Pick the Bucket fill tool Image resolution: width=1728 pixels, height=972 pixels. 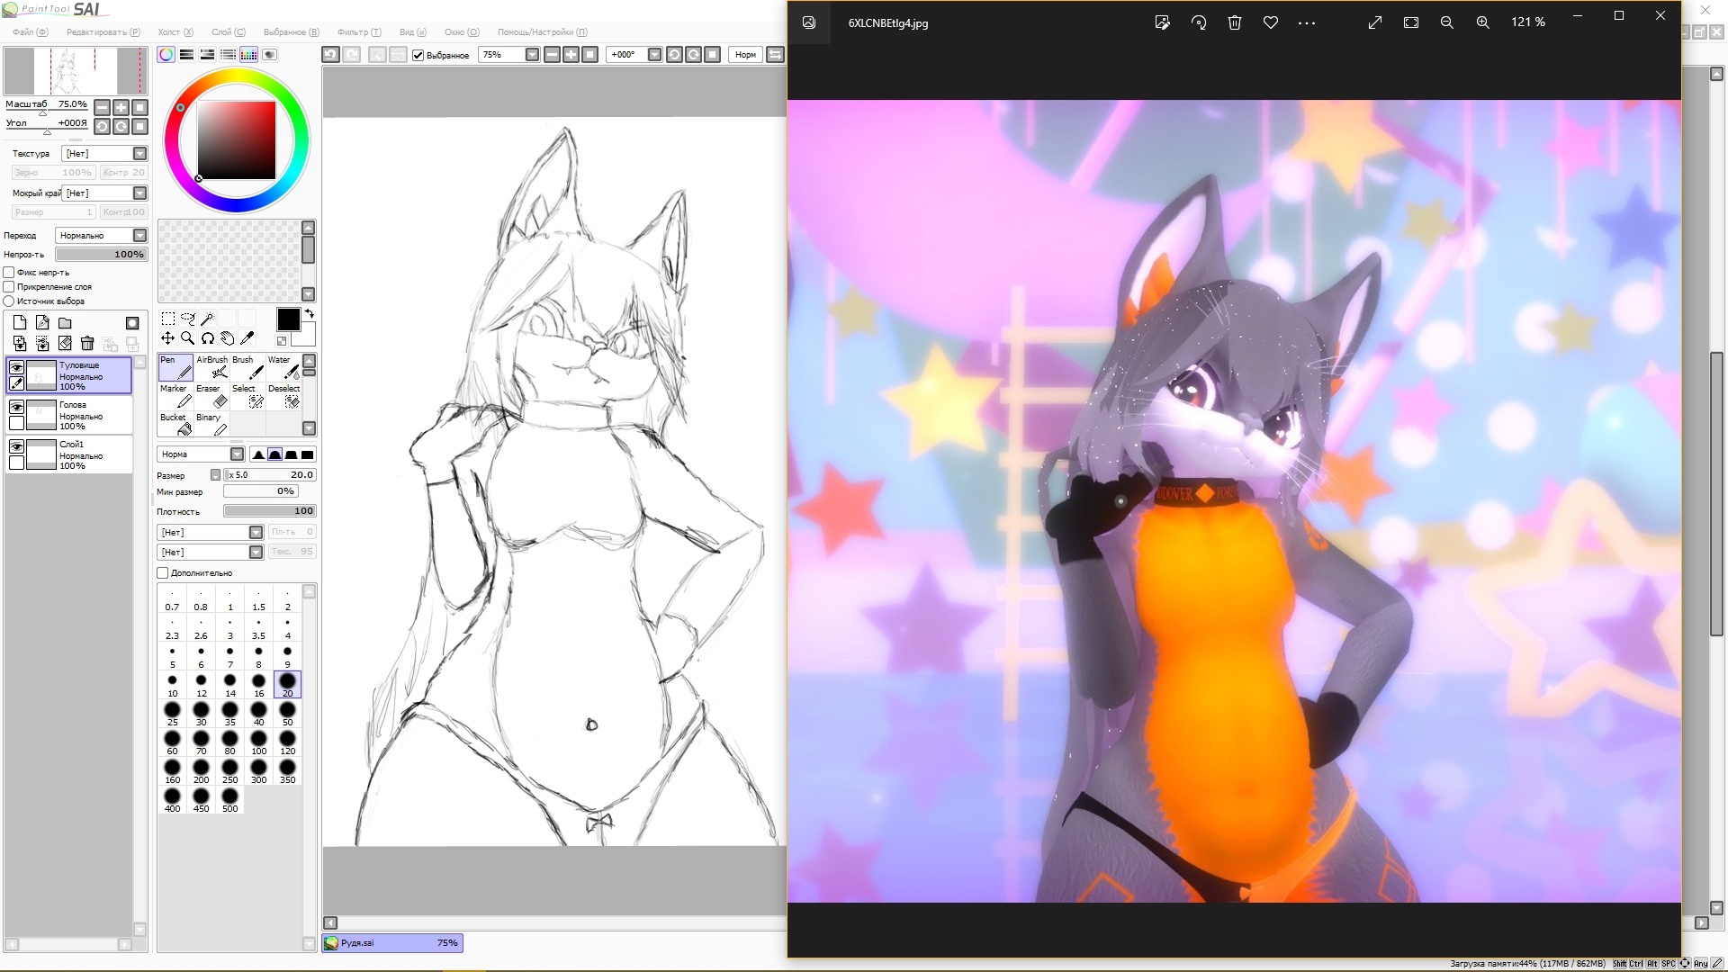[175, 424]
